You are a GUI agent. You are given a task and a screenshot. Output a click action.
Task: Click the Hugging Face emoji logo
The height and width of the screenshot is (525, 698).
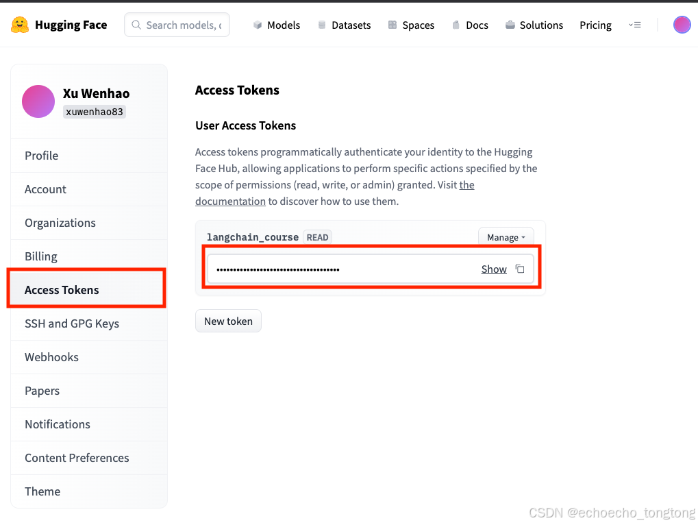[20, 25]
